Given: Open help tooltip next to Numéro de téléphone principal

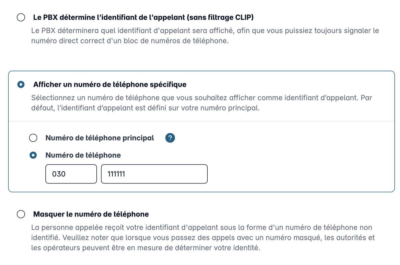Looking at the screenshot, I should (170, 138).
